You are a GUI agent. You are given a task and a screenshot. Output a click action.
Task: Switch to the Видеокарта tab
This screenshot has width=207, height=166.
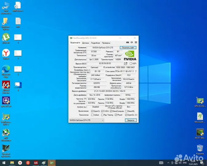point(75,43)
